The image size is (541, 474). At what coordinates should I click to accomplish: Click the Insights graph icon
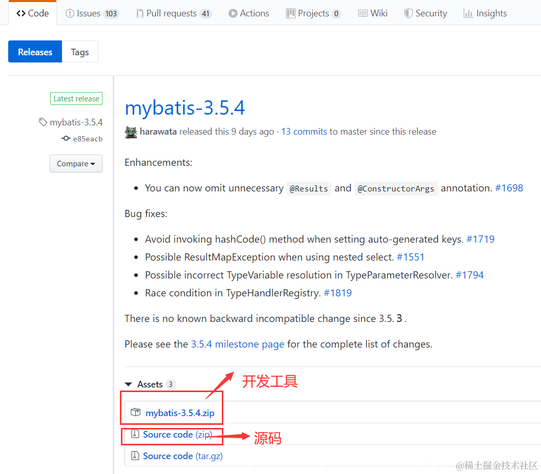click(x=468, y=13)
